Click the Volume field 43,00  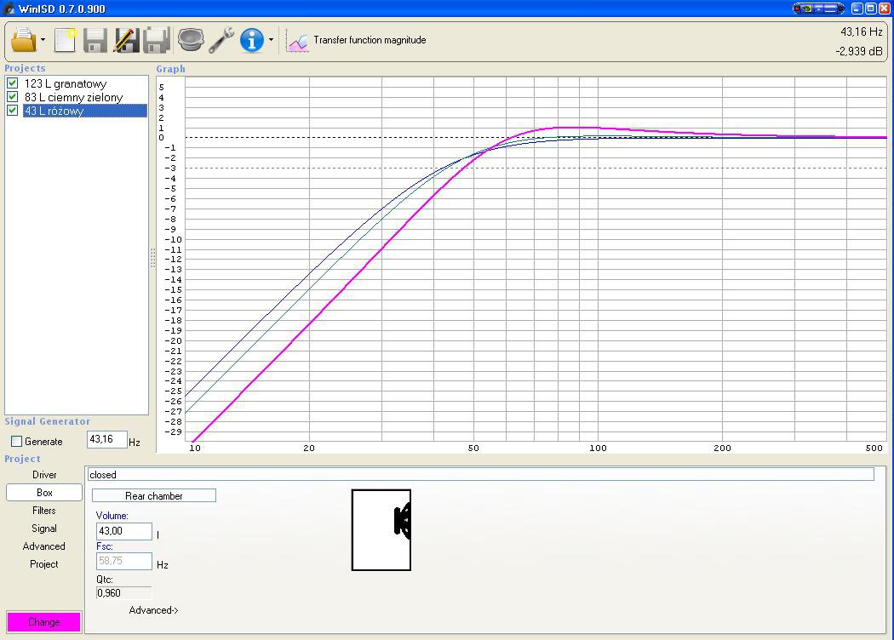(x=123, y=531)
